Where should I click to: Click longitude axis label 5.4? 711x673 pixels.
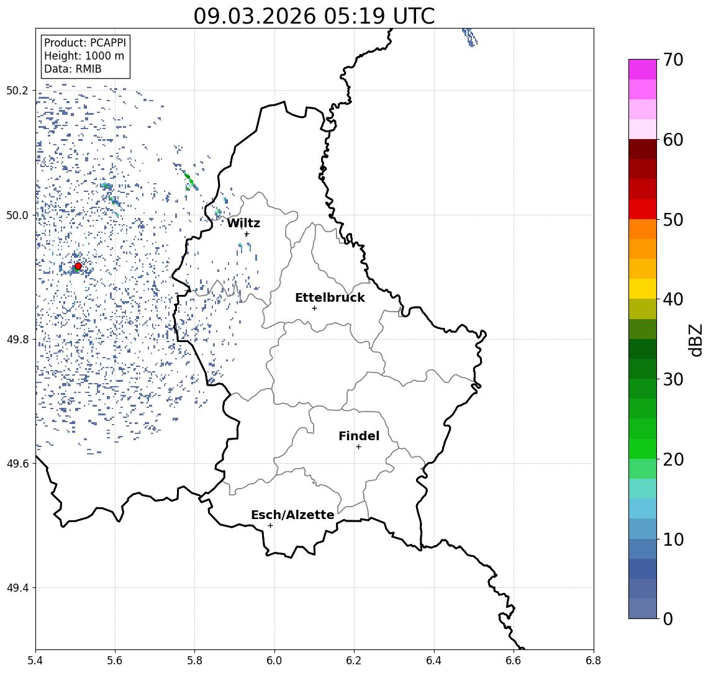35,661
